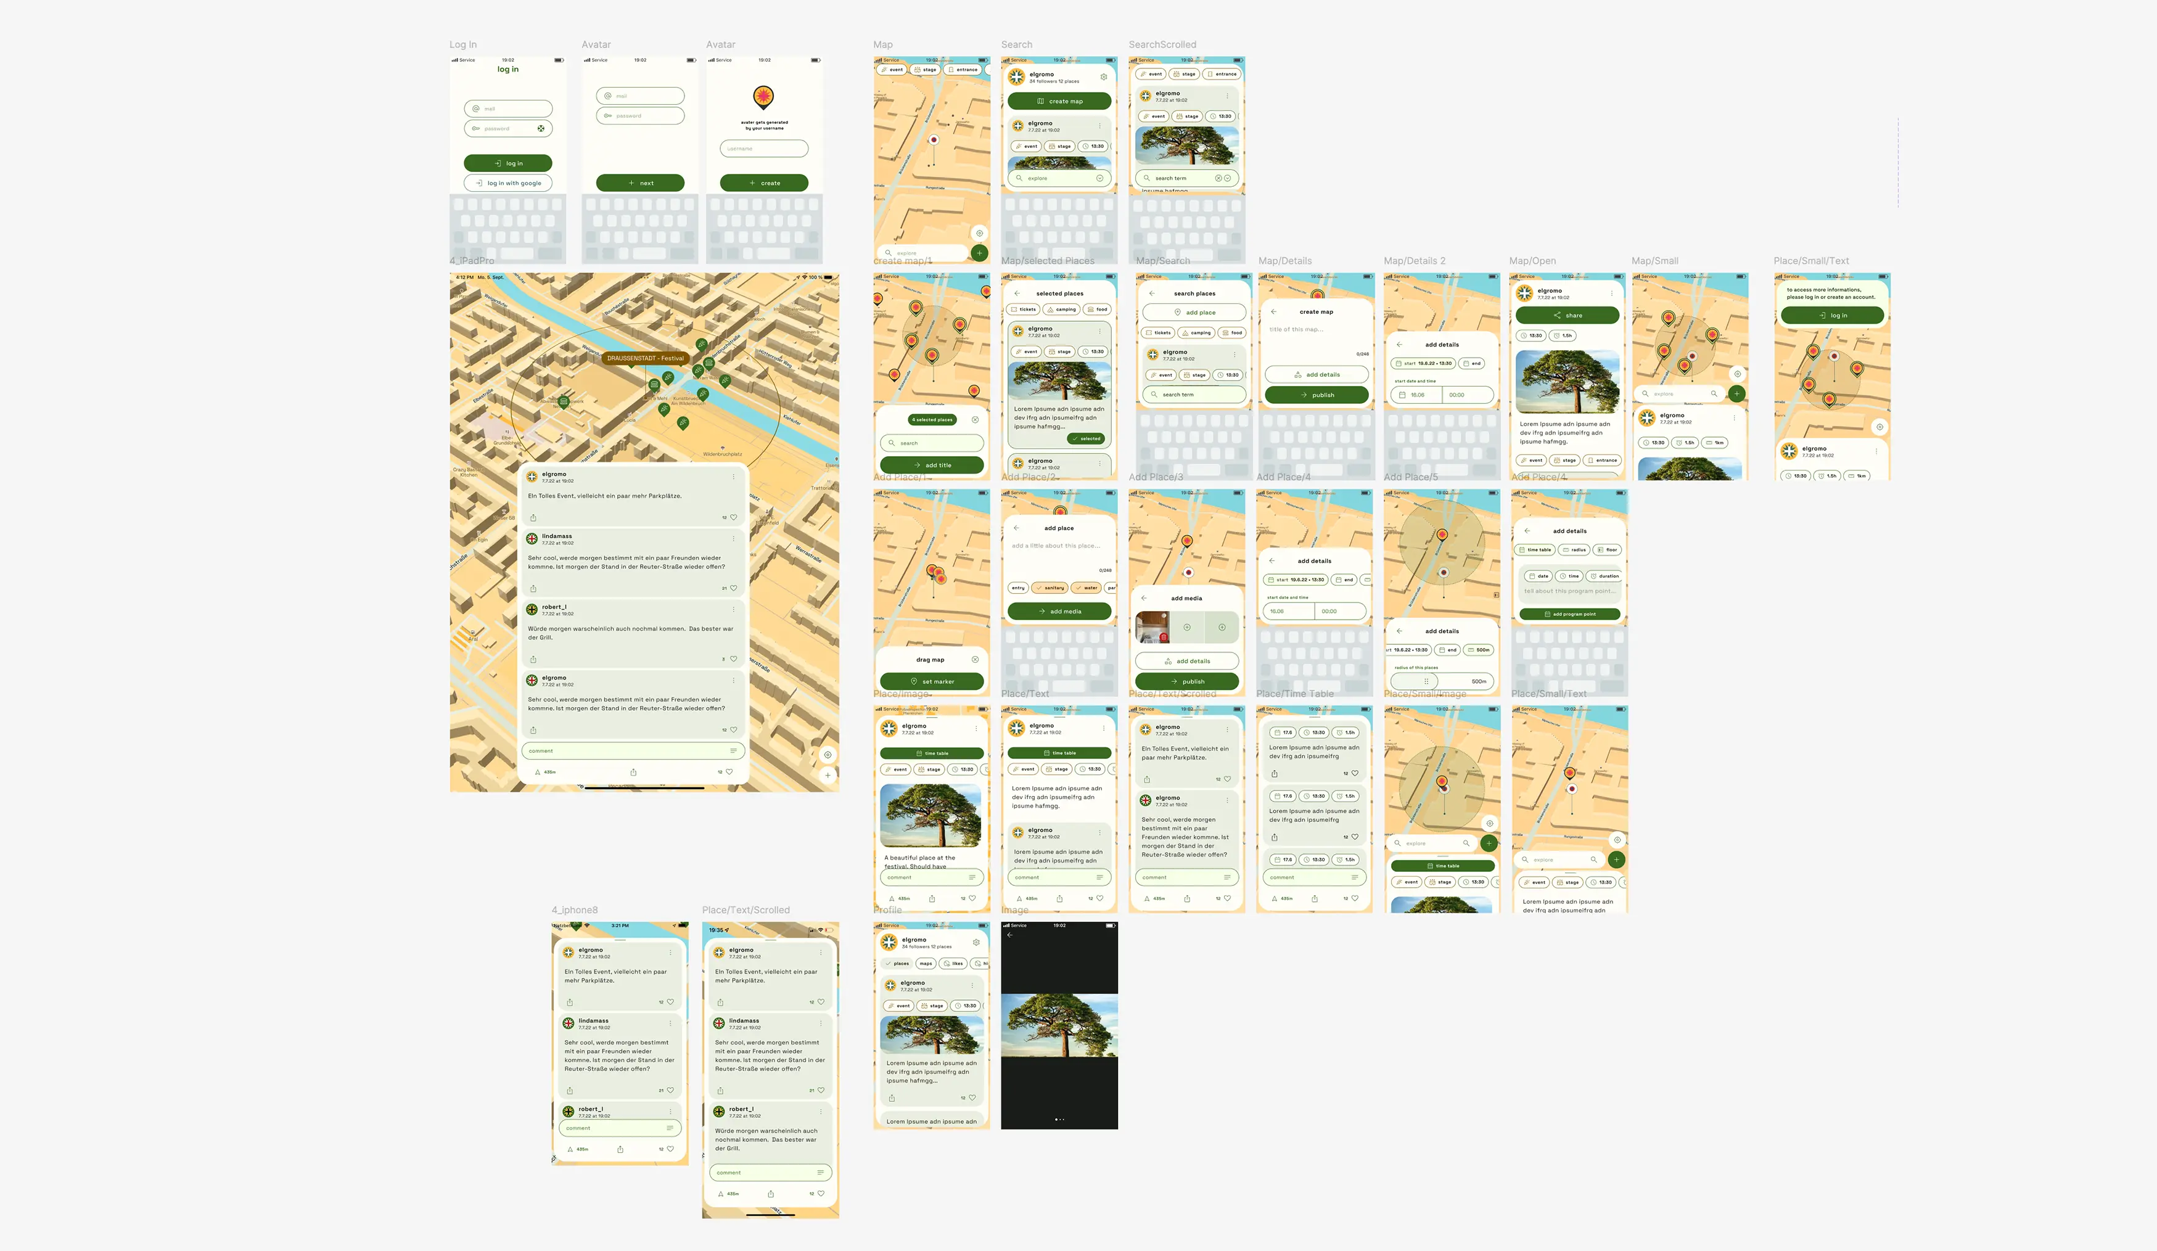Open three-dot menu on robert_l iPad comment

coord(734,609)
